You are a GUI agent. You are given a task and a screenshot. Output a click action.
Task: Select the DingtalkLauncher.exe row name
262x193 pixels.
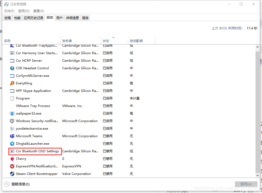tap(32, 144)
